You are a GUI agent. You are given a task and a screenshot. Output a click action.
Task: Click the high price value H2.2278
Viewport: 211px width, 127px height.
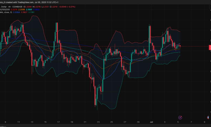pos(37,7)
